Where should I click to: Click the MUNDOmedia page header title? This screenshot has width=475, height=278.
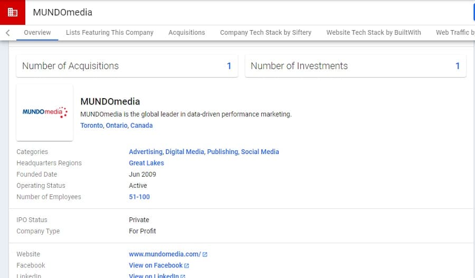pyautogui.click(x=63, y=13)
